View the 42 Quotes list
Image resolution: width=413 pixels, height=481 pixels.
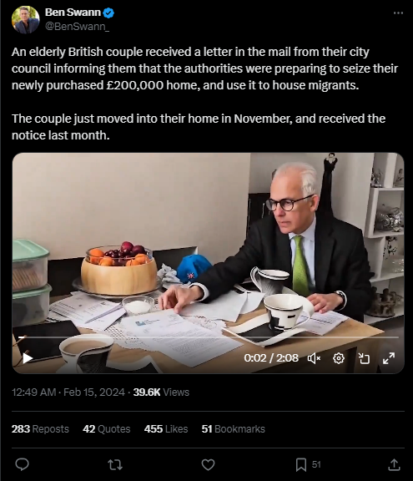107,429
